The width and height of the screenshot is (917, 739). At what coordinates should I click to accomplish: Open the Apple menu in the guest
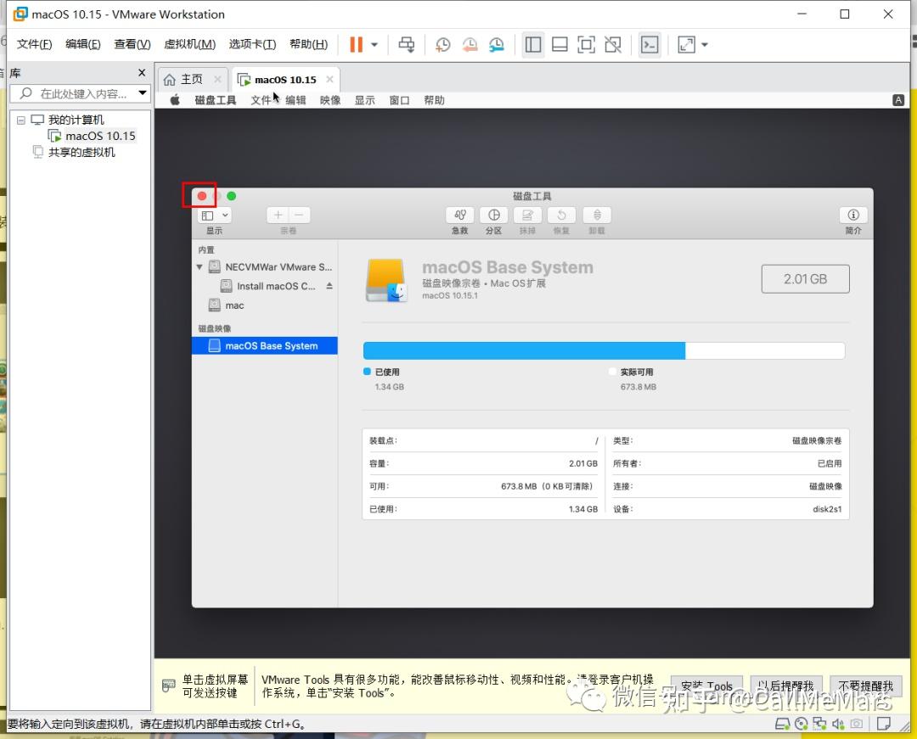174,100
